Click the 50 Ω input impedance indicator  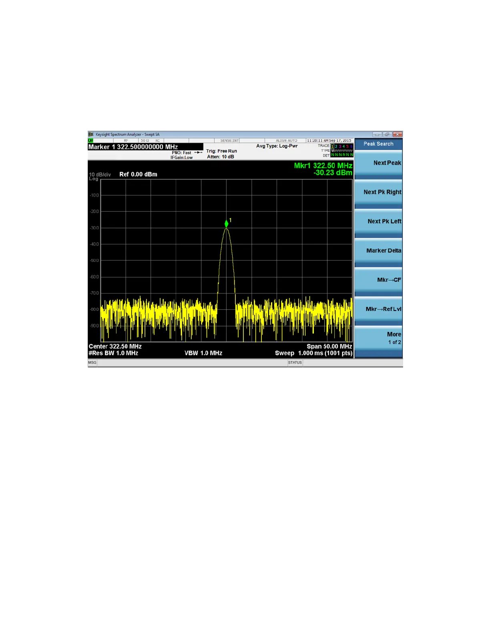point(145,140)
